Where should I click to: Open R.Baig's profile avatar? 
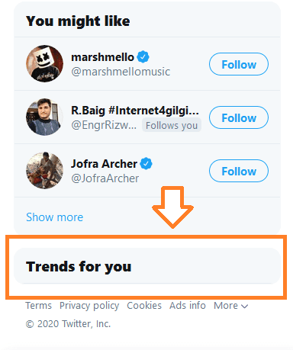coord(44,117)
